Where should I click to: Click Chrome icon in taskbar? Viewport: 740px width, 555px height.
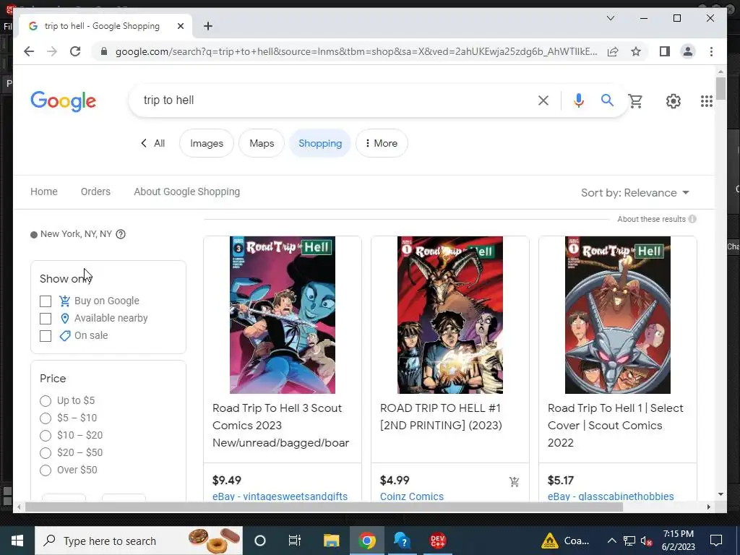(x=366, y=541)
